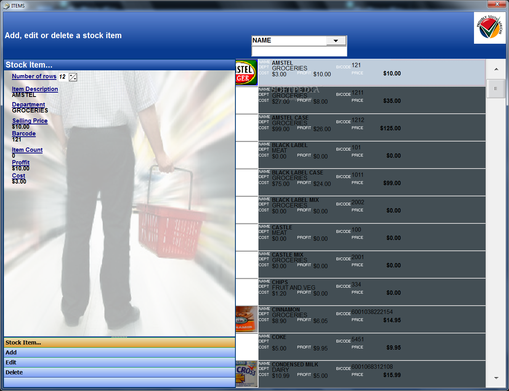
Task: Select the CONDENSED MILK item name
Action: (x=295, y=365)
